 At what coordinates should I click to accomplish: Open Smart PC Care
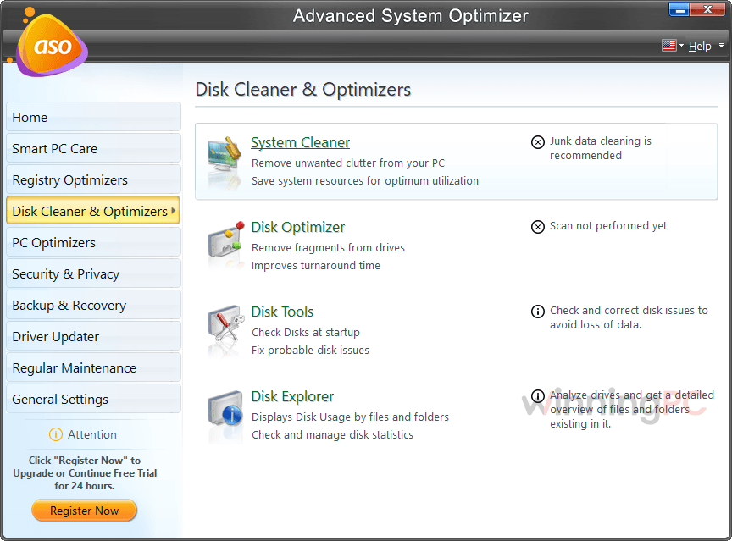(93, 148)
